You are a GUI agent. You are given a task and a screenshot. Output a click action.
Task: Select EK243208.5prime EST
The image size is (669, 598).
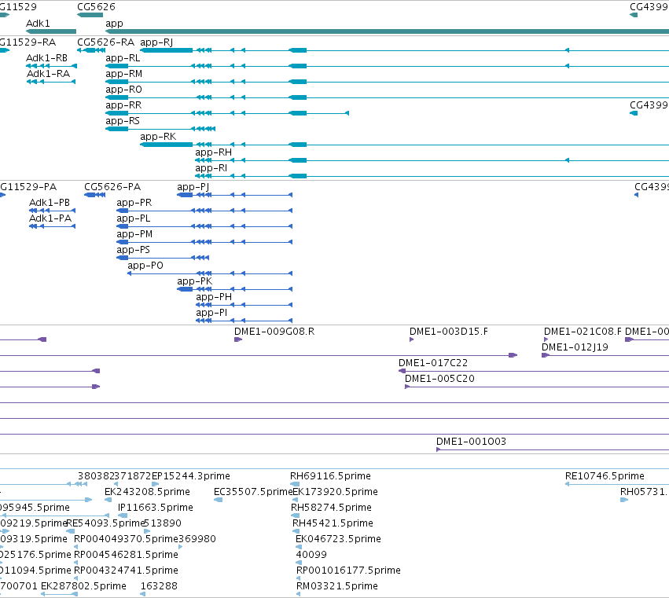click(x=108, y=500)
